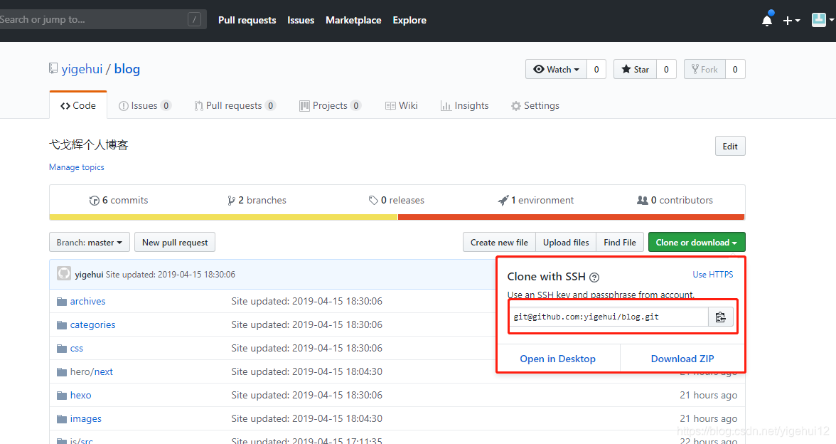Image resolution: width=836 pixels, height=444 pixels.
Task: Switch to the Code tab
Action: tap(78, 105)
